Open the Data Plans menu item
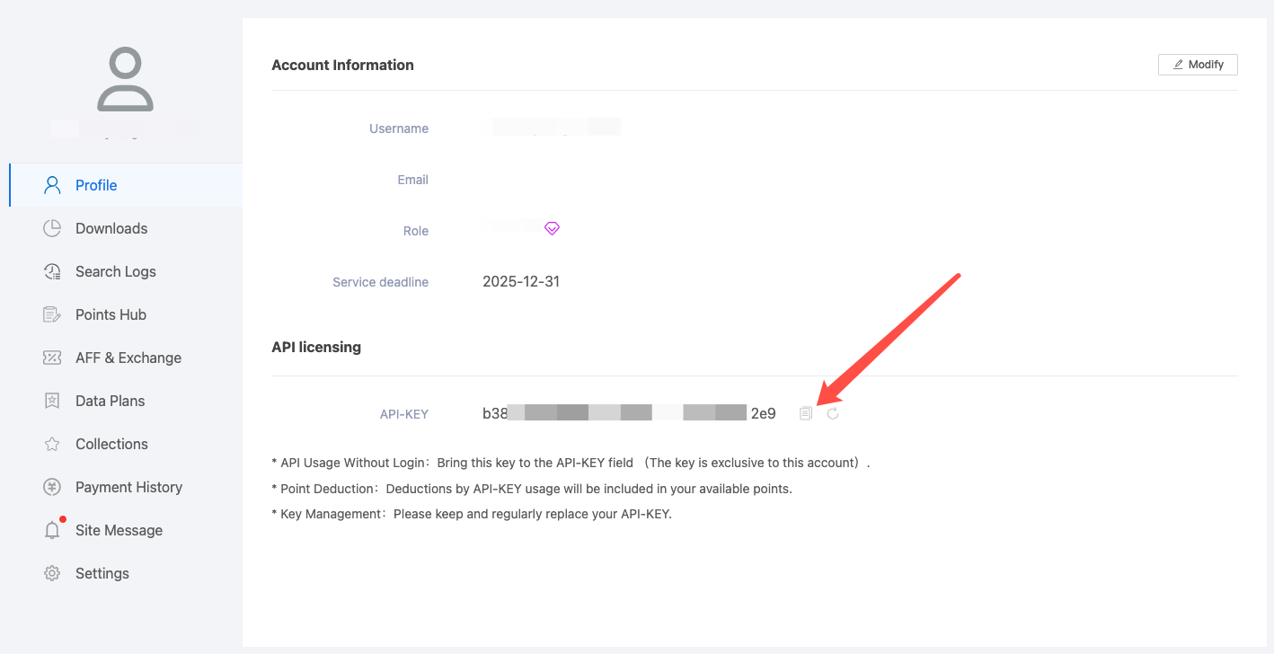Image resolution: width=1274 pixels, height=654 pixels. [x=126, y=401]
